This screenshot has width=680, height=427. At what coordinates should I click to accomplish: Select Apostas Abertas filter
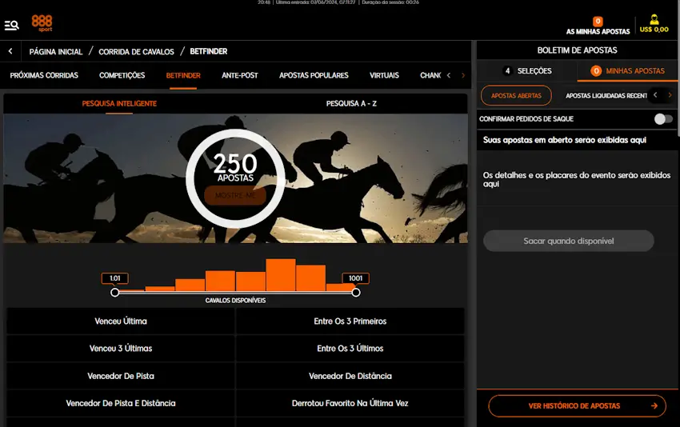[516, 95]
